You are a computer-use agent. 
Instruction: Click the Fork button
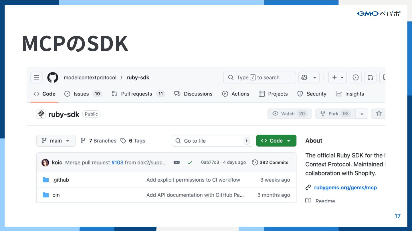(x=335, y=114)
